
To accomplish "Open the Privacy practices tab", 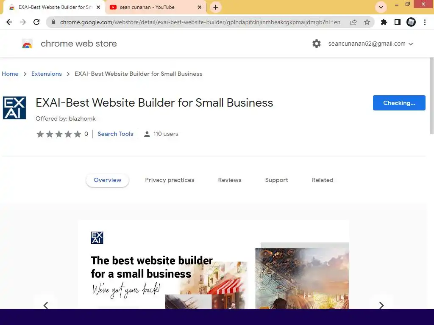I will click(x=170, y=180).
